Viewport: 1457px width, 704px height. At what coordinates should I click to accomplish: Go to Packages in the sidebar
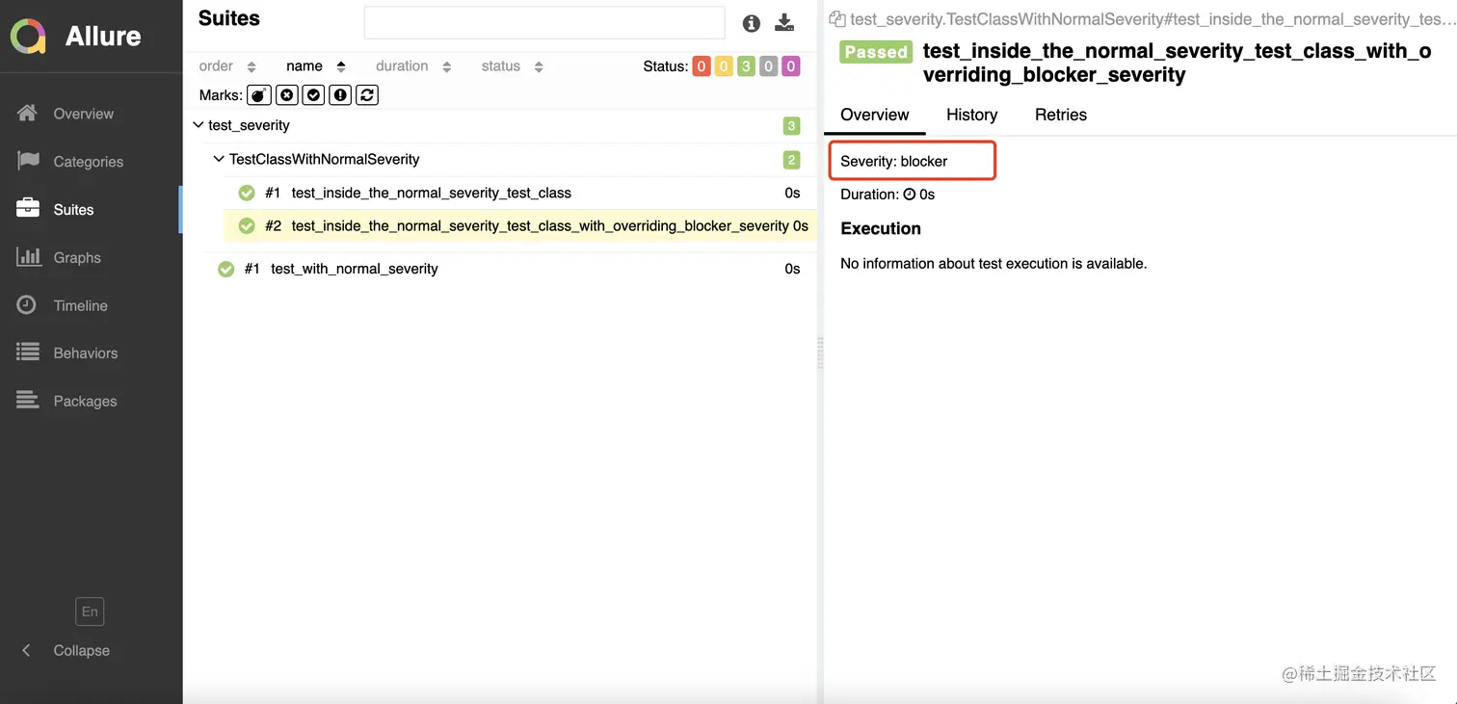85,402
